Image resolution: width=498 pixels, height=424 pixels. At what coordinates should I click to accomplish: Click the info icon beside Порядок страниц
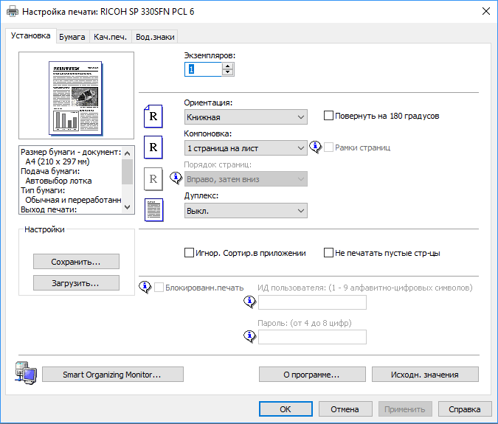176,178
